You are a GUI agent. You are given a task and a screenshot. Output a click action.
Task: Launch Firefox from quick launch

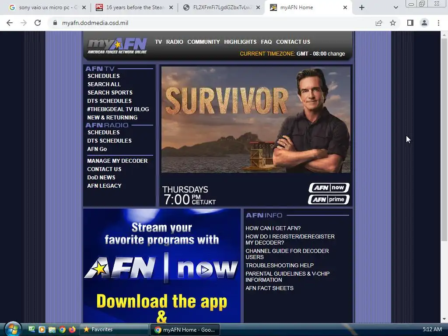[72, 329]
